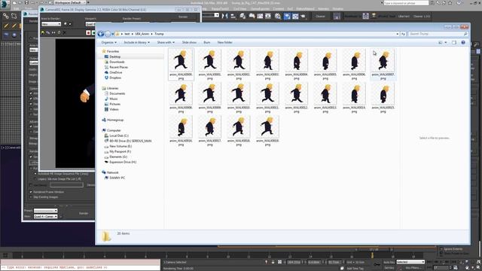The image size is (482, 271).
Task: Select Local Disk (C:) in sidebar
Action: pos(119,135)
